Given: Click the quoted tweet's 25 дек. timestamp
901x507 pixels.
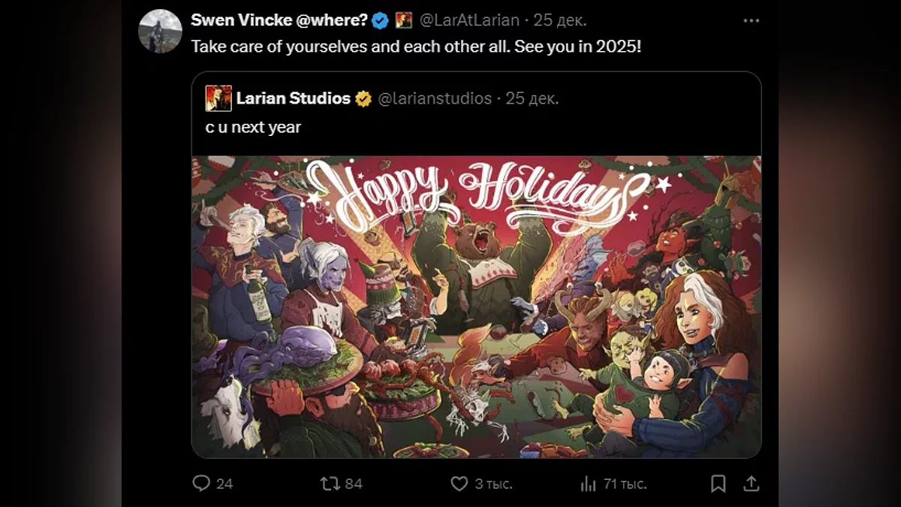Looking at the screenshot, I should click(532, 98).
